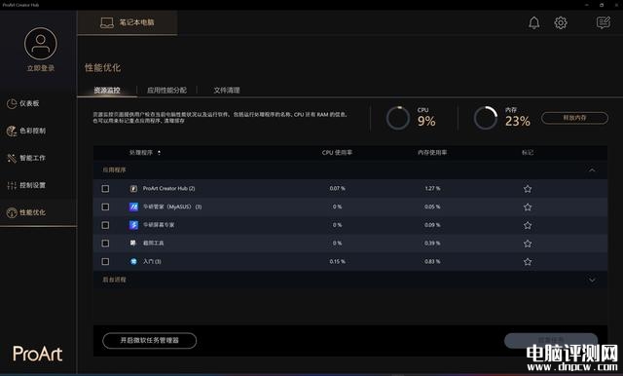The image size is (623, 376).
Task: Click the 仪表板 gauge icon
Action: pyautogui.click(x=12, y=103)
